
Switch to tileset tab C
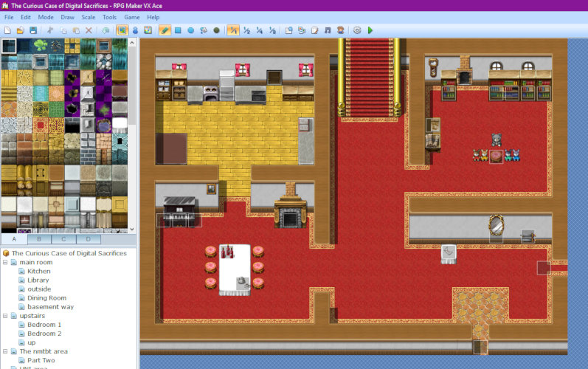click(x=63, y=239)
